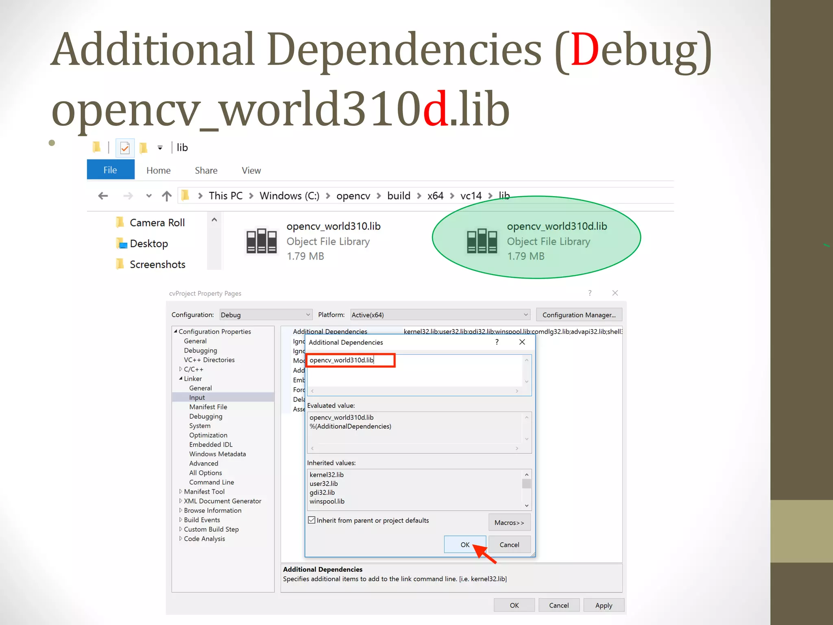Collapse the Linker tree node
The height and width of the screenshot is (625, 833).
tap(181, 378)
